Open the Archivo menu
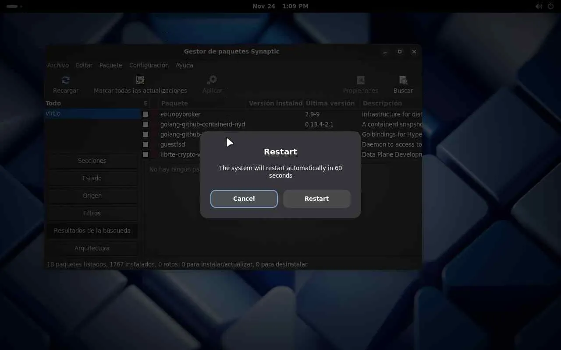This screenshot has width=561, height=350. 58,65
